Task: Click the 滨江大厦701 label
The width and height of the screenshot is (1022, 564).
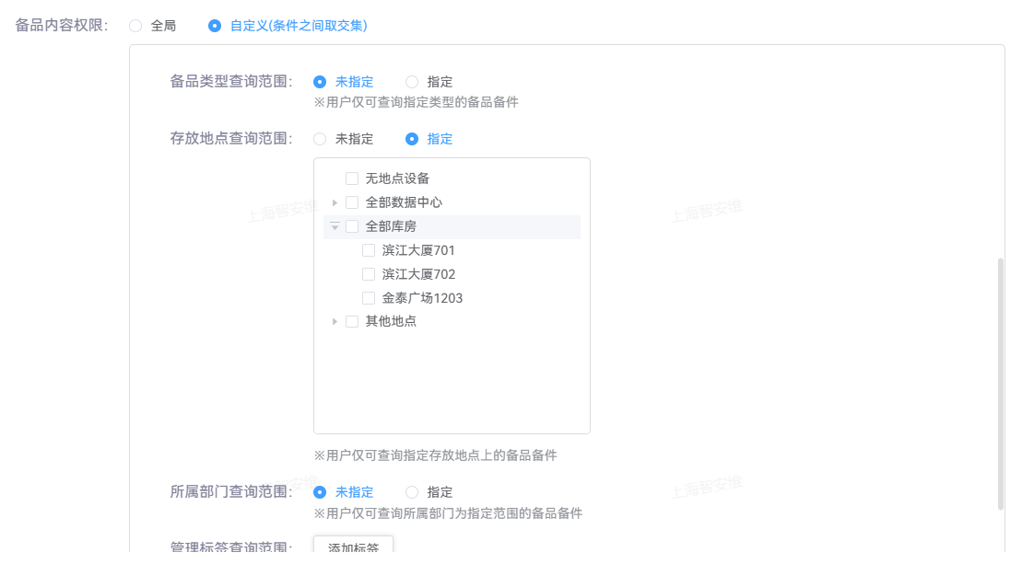Action: coord(418,250)
